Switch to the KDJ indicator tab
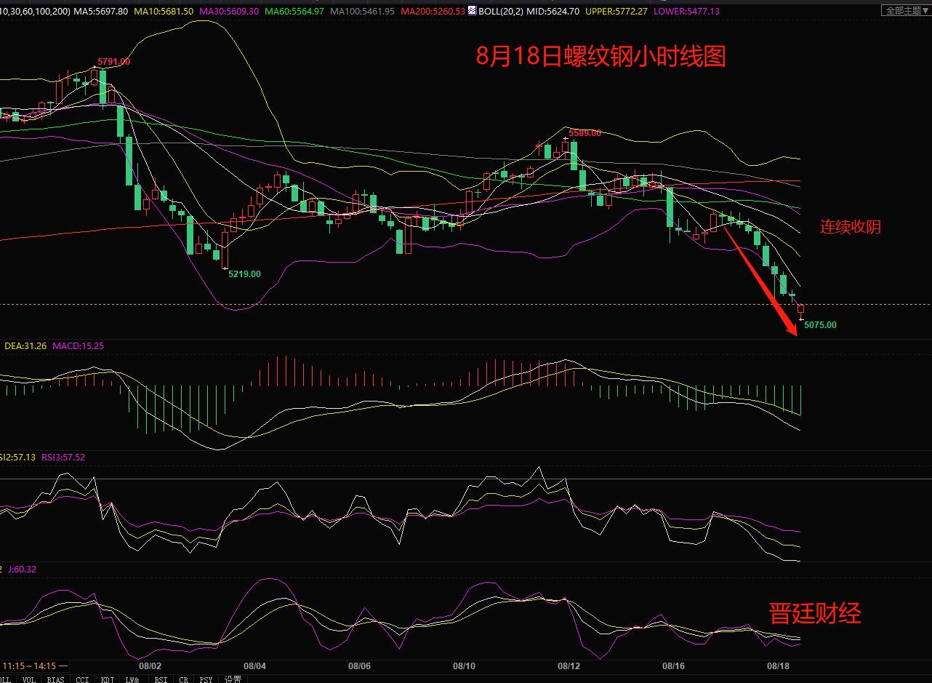Viewport: 932px width, 683px height. click(107, 679)
